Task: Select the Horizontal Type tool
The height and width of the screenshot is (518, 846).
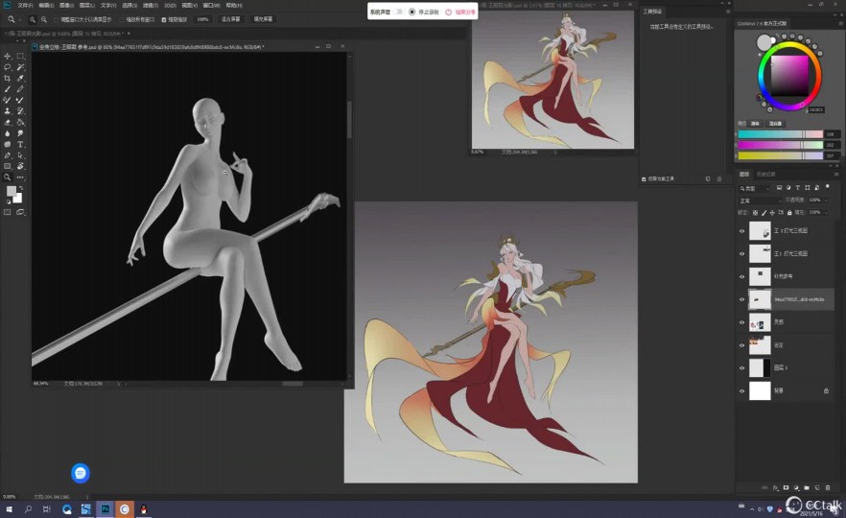Action: pos(20,144)
